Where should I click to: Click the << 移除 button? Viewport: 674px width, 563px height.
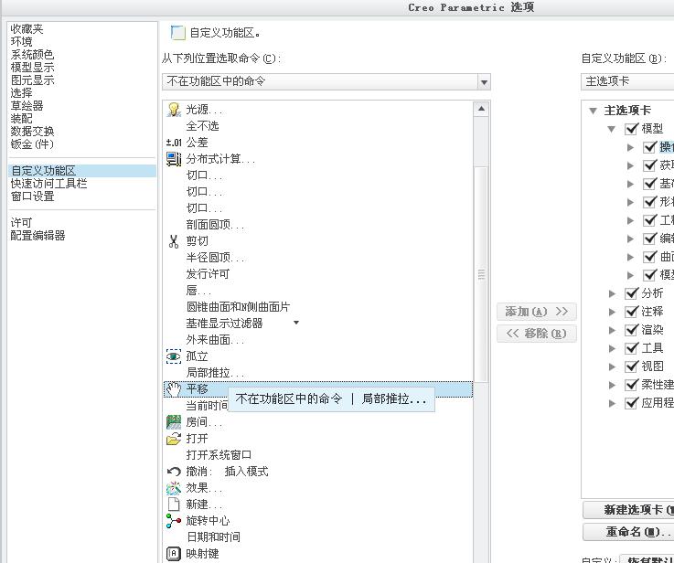click(537, 334)
